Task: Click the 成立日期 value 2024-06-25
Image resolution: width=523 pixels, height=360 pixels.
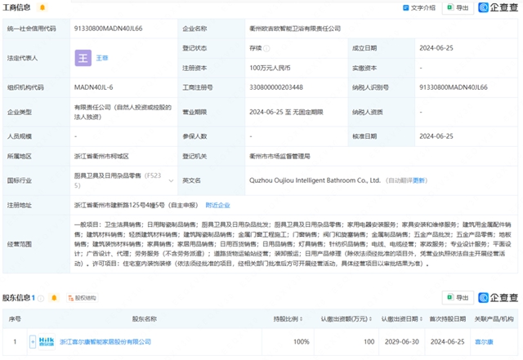Action: tap(436, 48)
